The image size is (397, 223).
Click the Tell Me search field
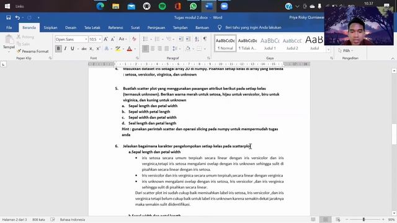tap(253, 27)
